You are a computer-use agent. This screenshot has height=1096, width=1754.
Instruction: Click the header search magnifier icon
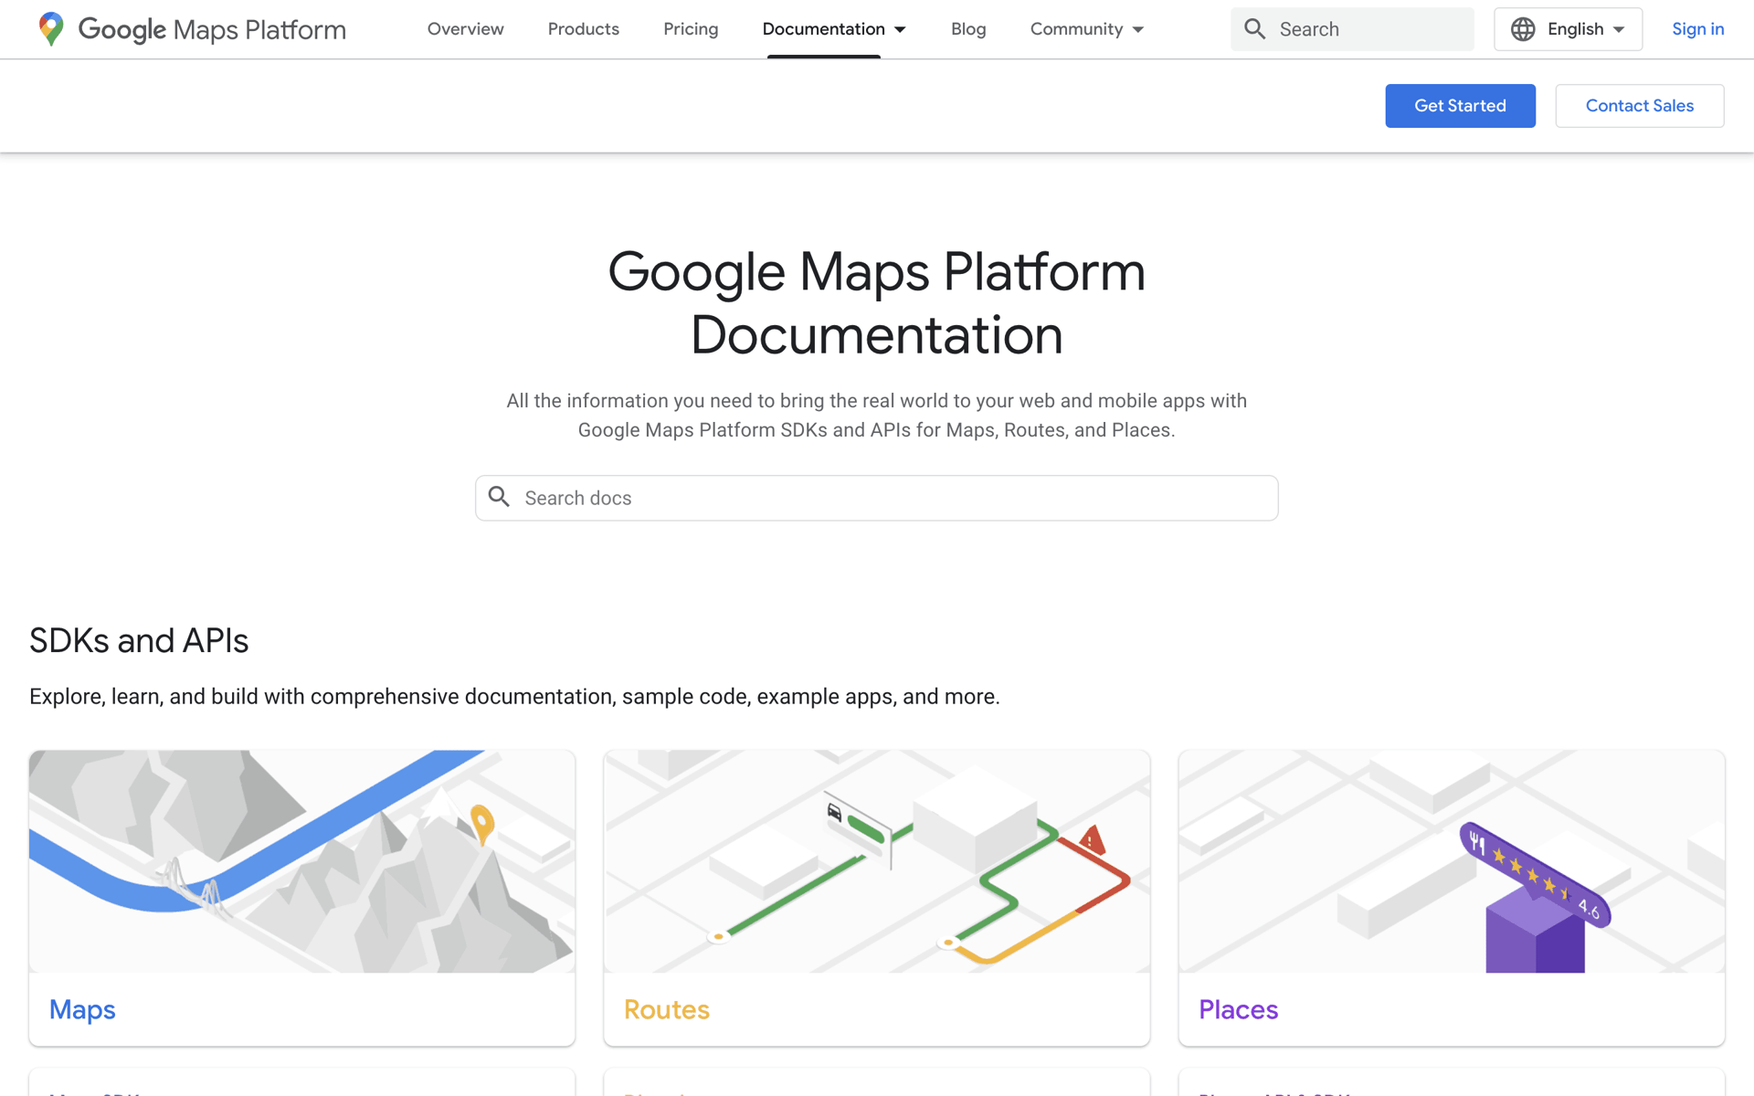point(1255,29)
